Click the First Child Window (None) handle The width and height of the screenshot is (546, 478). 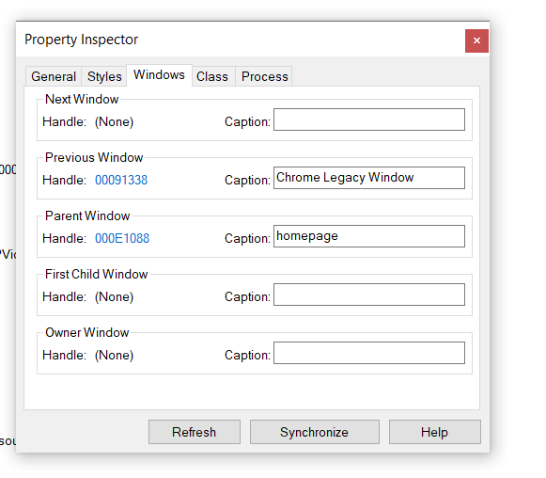(x=115, y=296)
